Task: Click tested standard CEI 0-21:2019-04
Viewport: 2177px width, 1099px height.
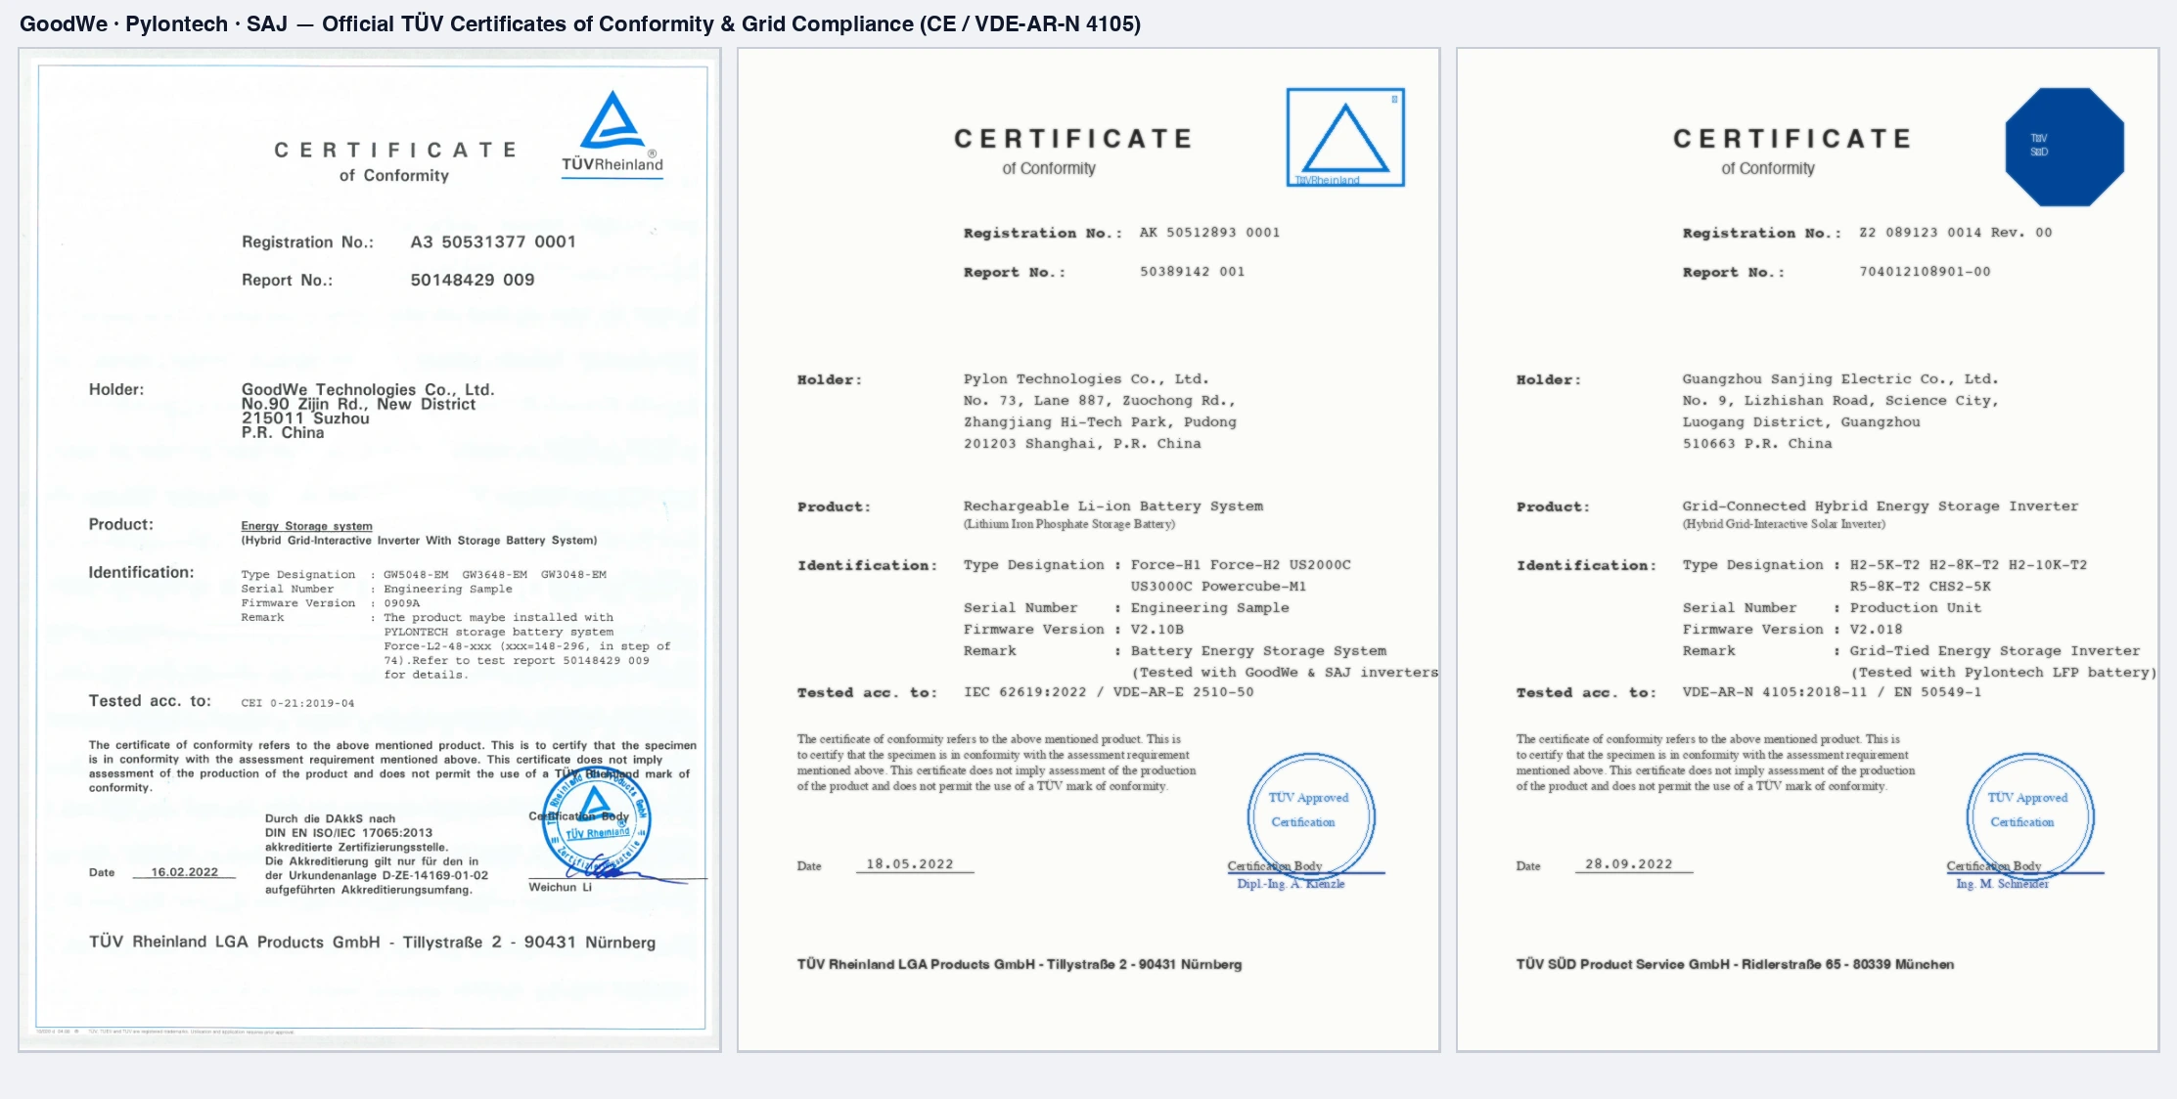Action: point(297,703)
